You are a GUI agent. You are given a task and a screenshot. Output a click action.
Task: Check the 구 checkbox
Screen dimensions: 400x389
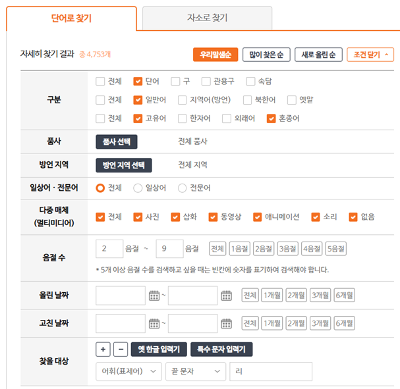coord(175,82)
